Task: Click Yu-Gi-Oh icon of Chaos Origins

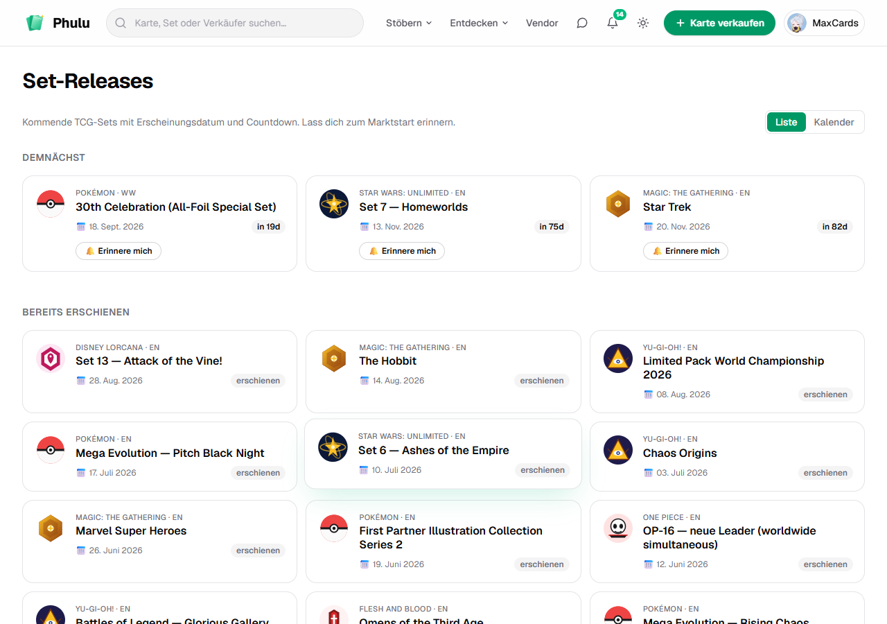Action: [618, 450]
